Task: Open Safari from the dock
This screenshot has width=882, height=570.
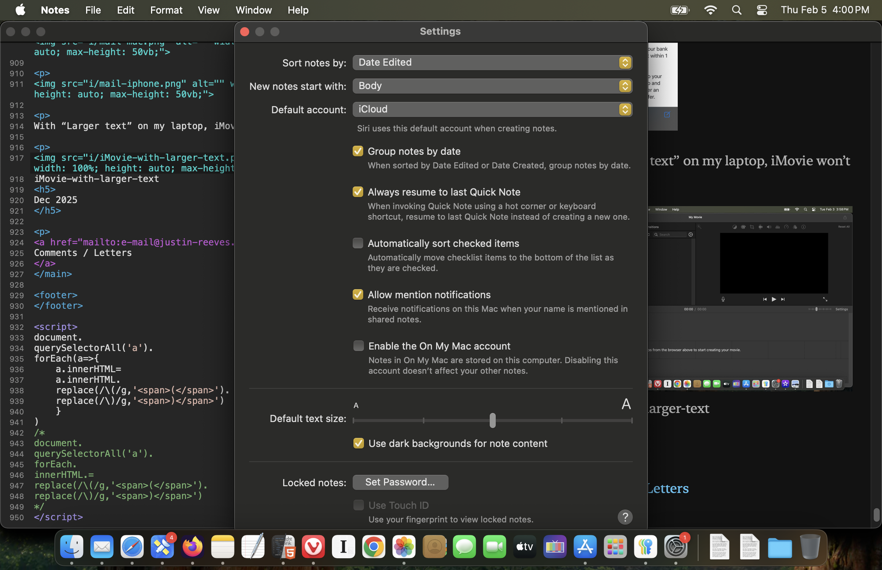Action: [132, 547]
